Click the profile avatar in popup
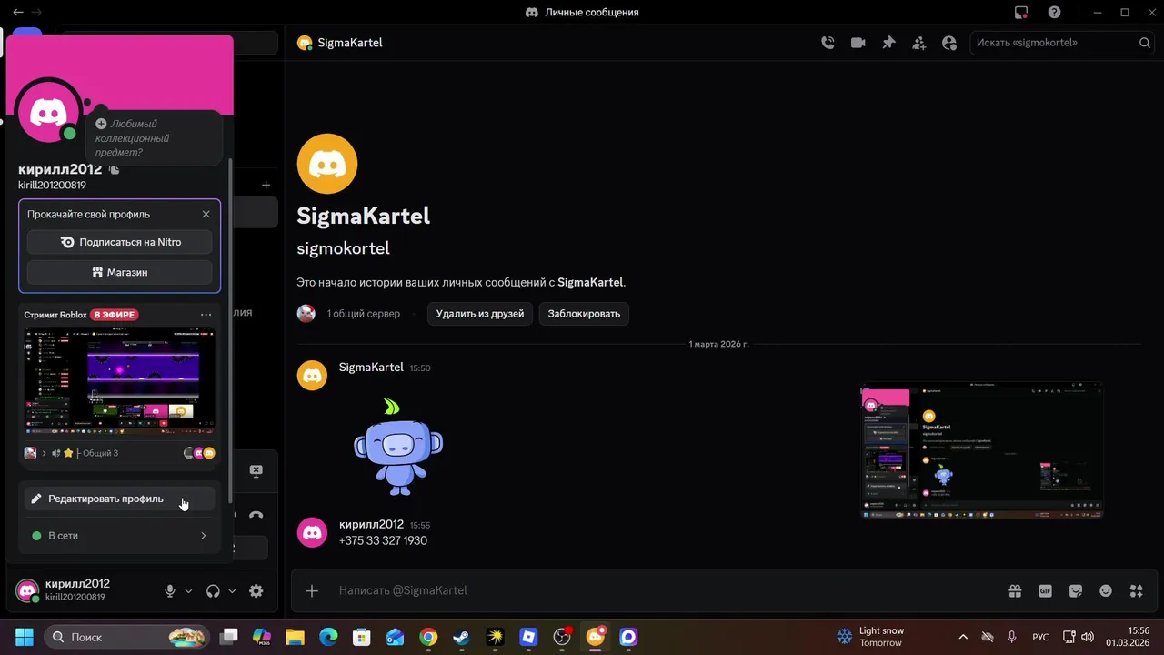Screen dimensions: 1164x655 [x=48, y=112]
